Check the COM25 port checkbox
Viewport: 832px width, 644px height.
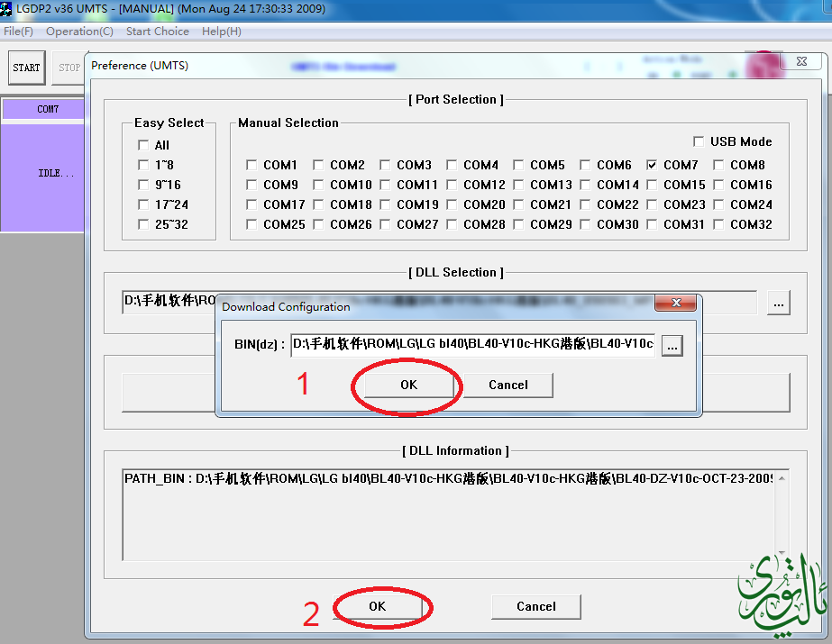(251, 224)
